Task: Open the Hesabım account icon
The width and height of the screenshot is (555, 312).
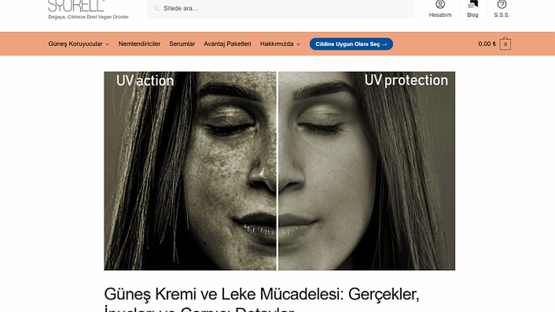Action: [x=440, y=4]
